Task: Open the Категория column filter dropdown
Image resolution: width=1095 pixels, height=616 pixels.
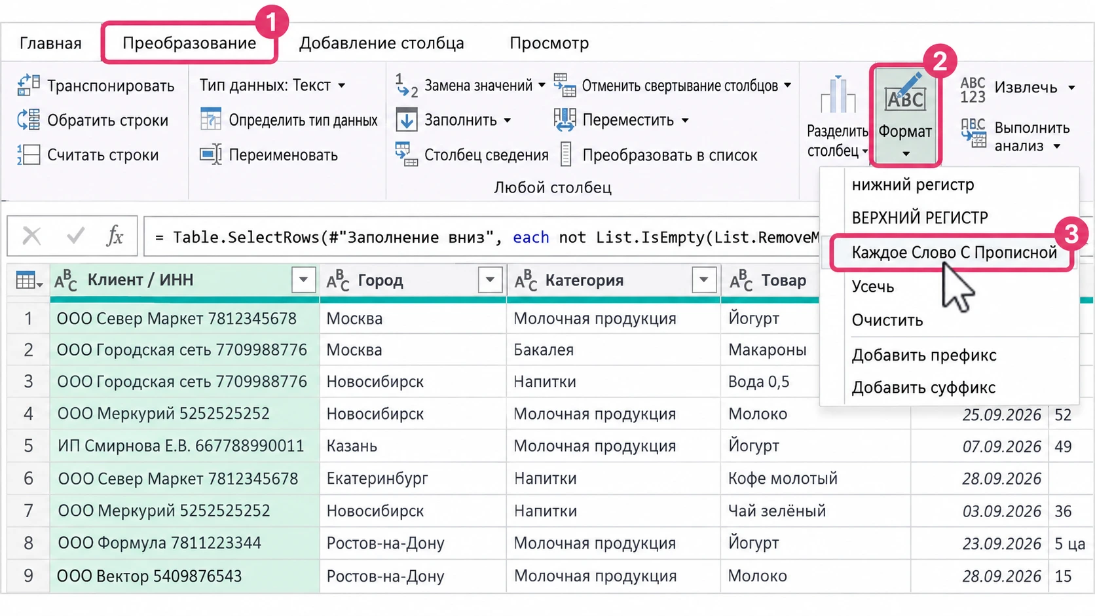Action: click(x=703, y=280)
